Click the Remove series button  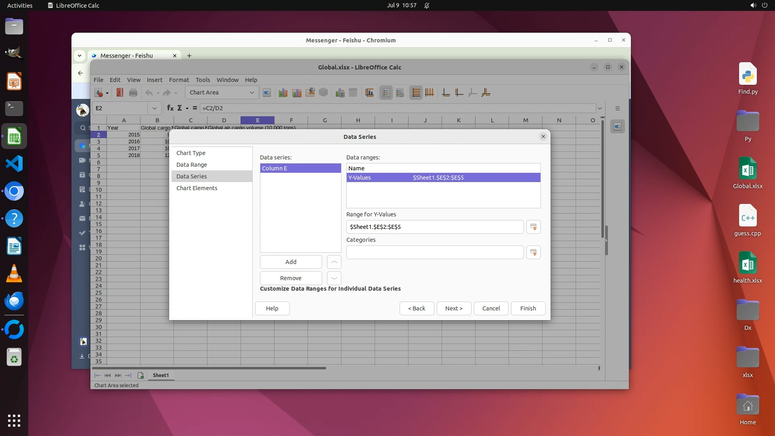(291, 278)
